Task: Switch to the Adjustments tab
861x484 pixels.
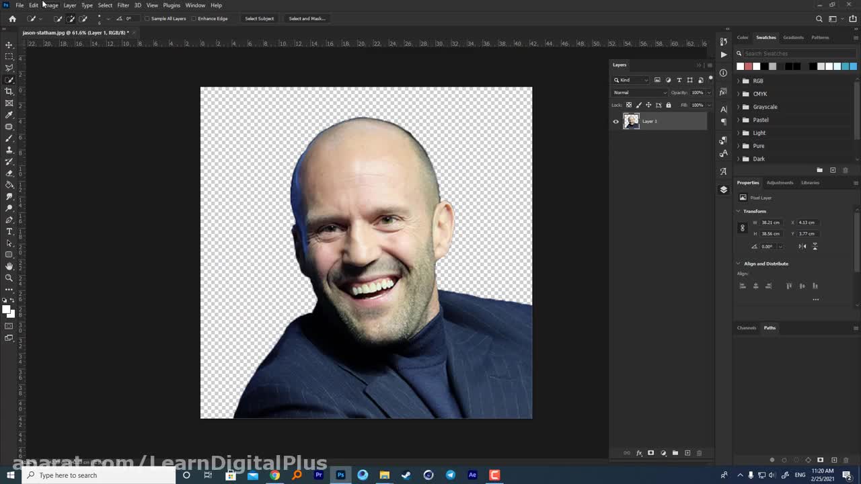Action: click(x=780, y=183)
